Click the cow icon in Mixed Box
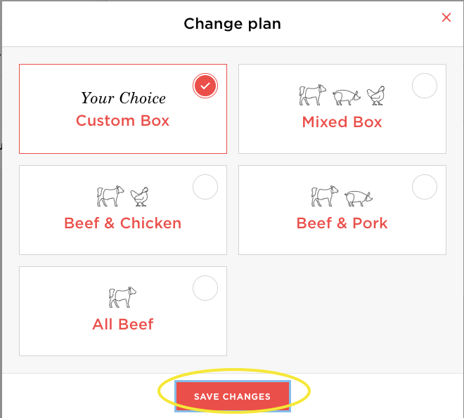464x418 pixels. tap(313, 95)
